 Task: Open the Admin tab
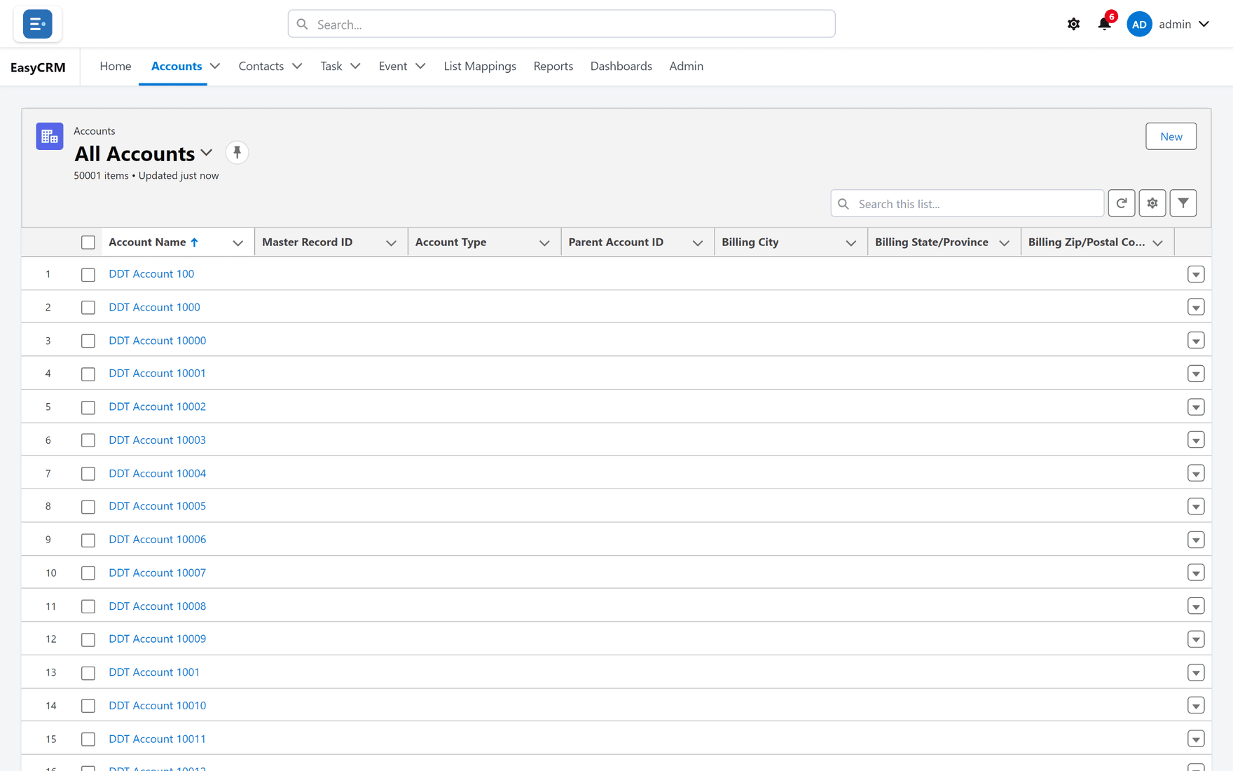(686, 66)
